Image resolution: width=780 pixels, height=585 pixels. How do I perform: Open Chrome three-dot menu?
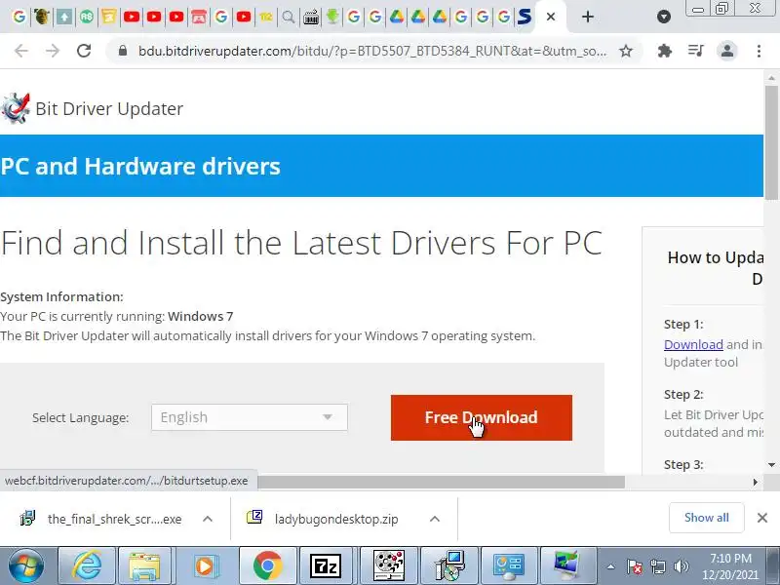[759, 51]
